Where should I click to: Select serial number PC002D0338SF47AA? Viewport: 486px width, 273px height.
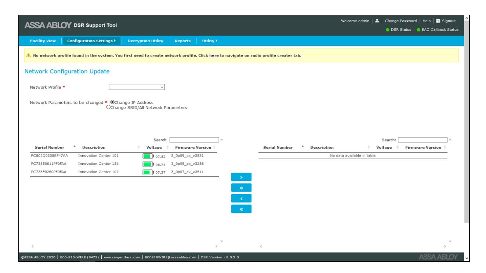point(49,156)
